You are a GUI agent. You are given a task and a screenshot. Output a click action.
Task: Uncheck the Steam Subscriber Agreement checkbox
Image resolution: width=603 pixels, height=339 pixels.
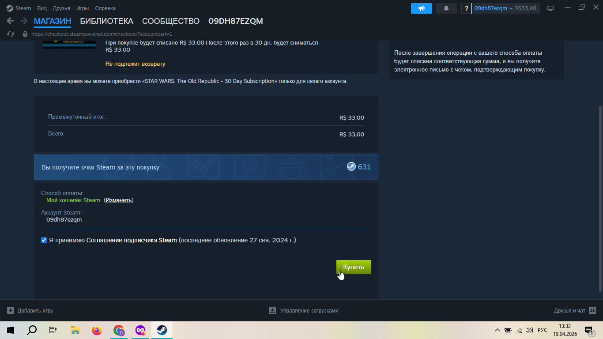click(44, 240)
